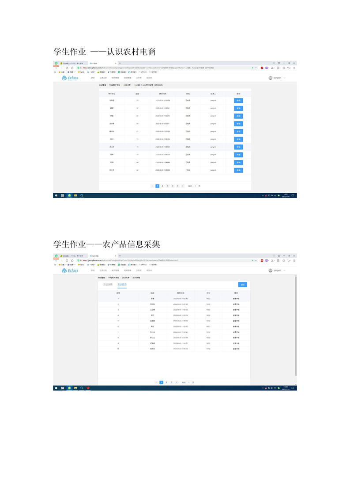Switch to the 实训详情 tab
Screen dimensions: 350x495
coord(108,285)
